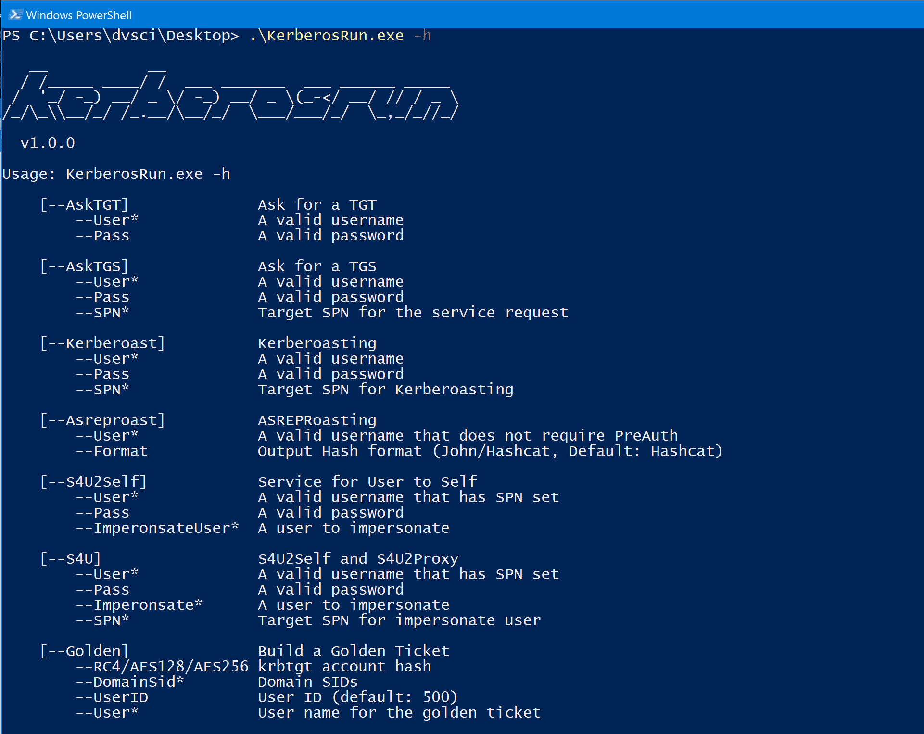Click the 'PS C:\Users\dvsci\Desktop>' prompt
This screenshot has width=924, height=734.
pos(120,36)
